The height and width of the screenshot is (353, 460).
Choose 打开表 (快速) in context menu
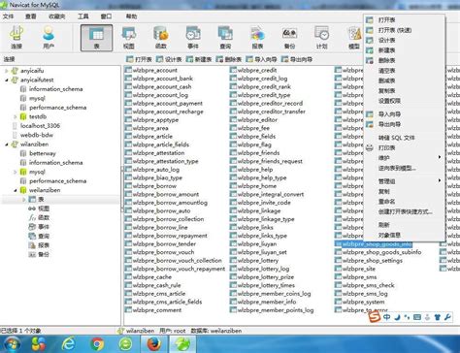point(405,30)
